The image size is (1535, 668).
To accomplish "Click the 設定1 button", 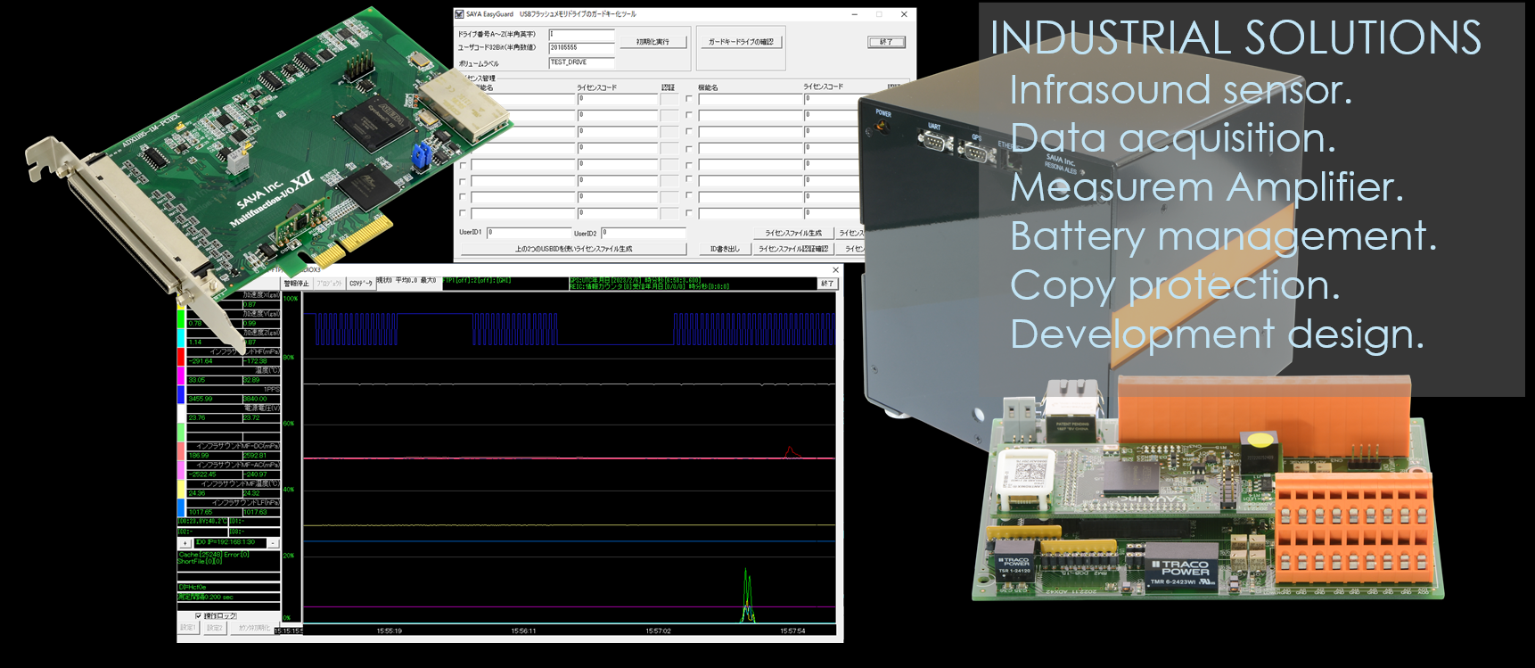I will (x=189, y=628).
